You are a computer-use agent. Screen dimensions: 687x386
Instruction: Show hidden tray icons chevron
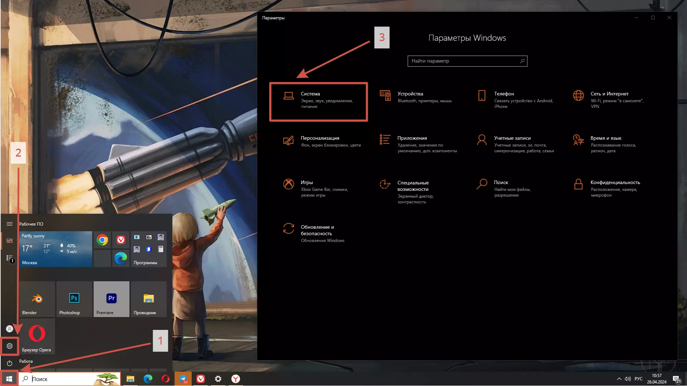[619, 379]
